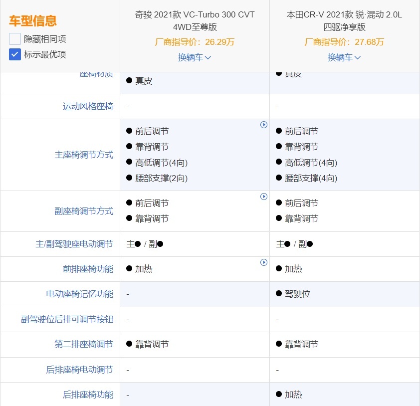The width and height of the screenshot is (420, 406).
Task: Click the 主/副驾驶座电动调节 parameter label
Action: 74,244
